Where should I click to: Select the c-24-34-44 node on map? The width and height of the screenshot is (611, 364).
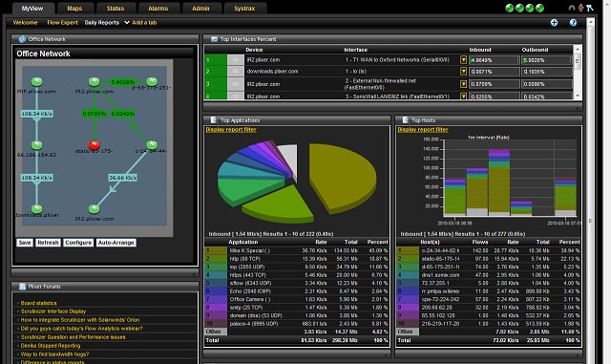click(x=152, y=145)
